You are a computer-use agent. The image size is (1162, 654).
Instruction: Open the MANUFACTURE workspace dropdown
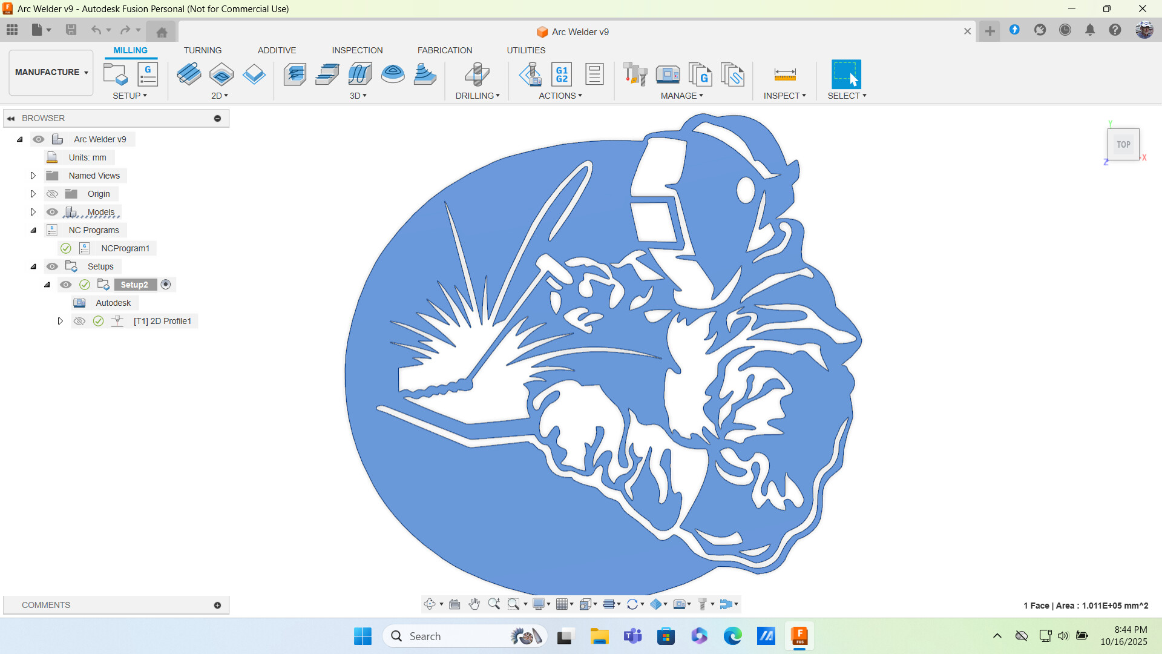[x=51, y=72]
